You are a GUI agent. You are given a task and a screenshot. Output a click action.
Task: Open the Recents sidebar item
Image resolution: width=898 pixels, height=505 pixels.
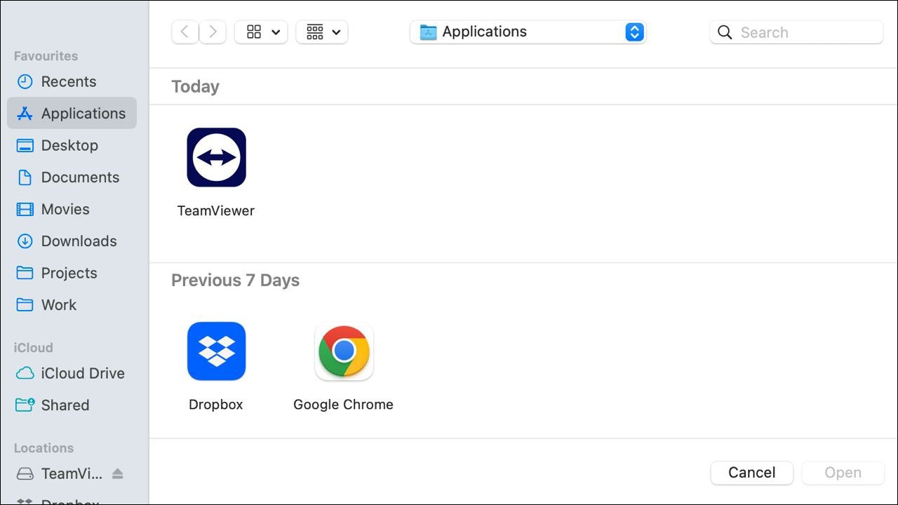pyautogui.click(x=69, y=81)
